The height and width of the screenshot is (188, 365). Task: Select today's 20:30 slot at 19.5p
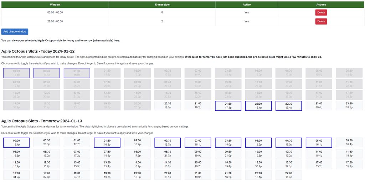pos(168,106)
